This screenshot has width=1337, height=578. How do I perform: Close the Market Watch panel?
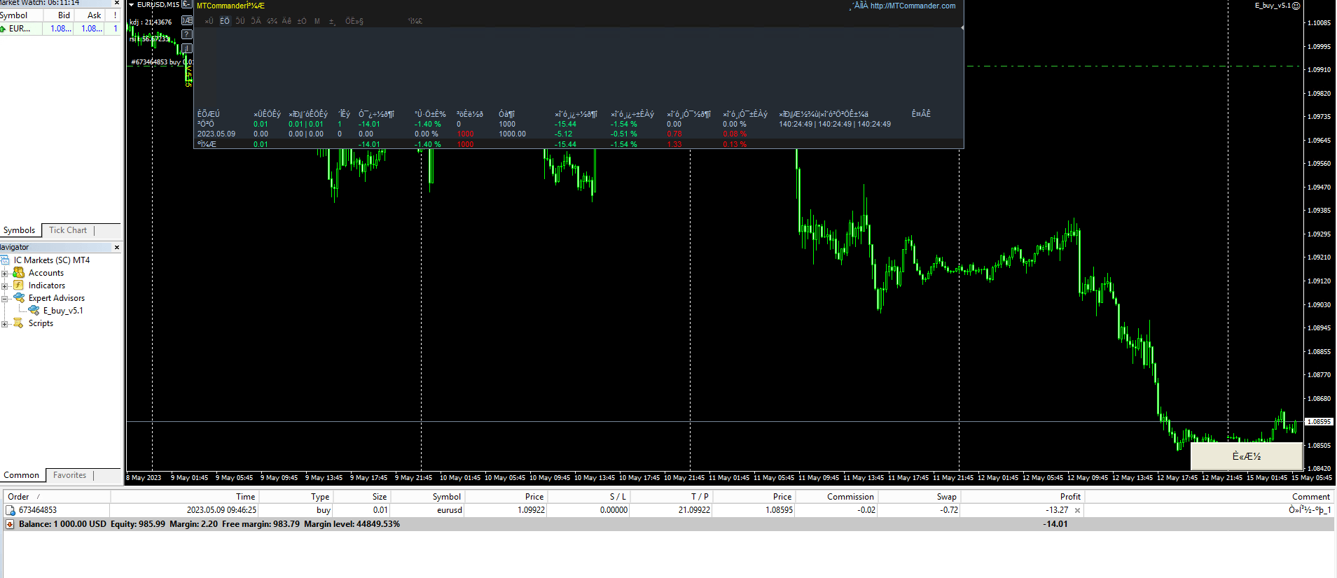click(x=117, y=3)
